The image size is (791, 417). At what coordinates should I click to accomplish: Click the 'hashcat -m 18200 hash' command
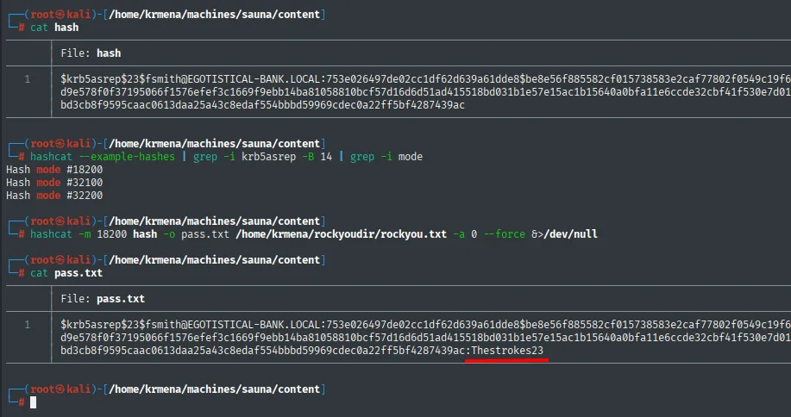[x=94, y=233]
